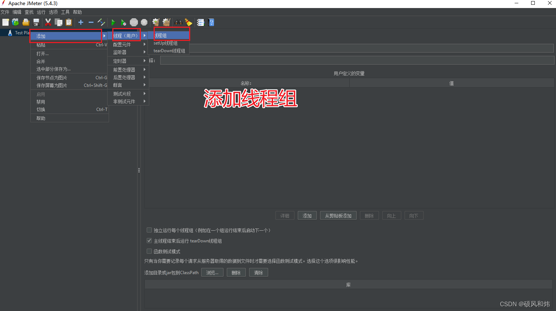Viewport: 556px width, 311px height.
Task: Click Start no pauses icon
Action: click(124, 22)
